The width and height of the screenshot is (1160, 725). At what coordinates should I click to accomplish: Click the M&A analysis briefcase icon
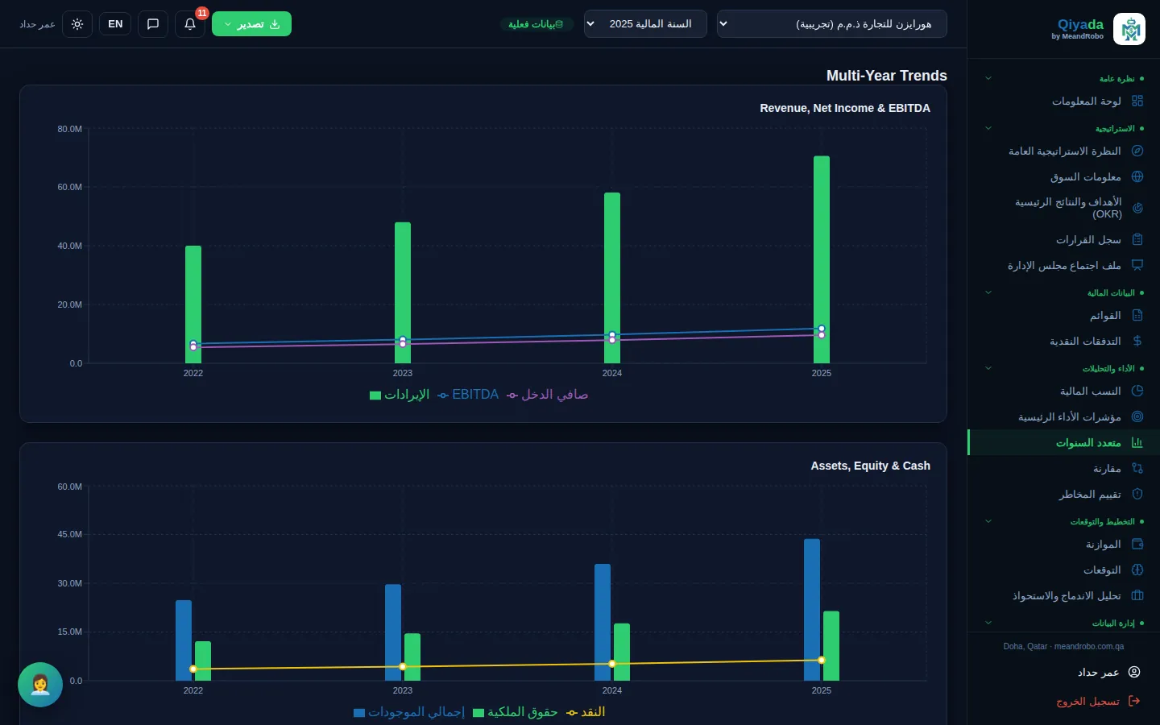(1137, 595)
